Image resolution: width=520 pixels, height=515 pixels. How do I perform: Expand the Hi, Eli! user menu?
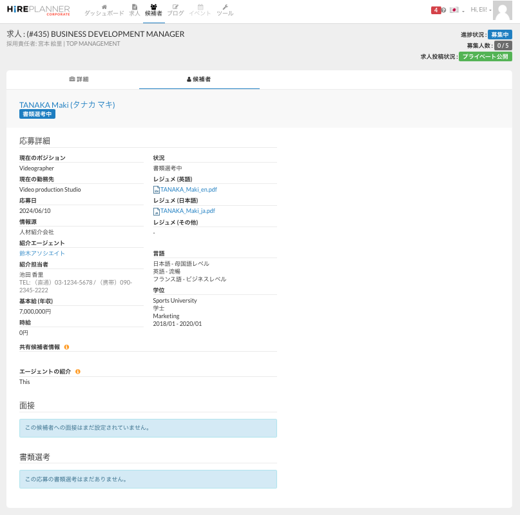tap(481, 10)
